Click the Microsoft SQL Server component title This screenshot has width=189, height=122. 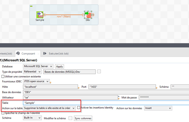pyautogui.click(x=19, y=60)
